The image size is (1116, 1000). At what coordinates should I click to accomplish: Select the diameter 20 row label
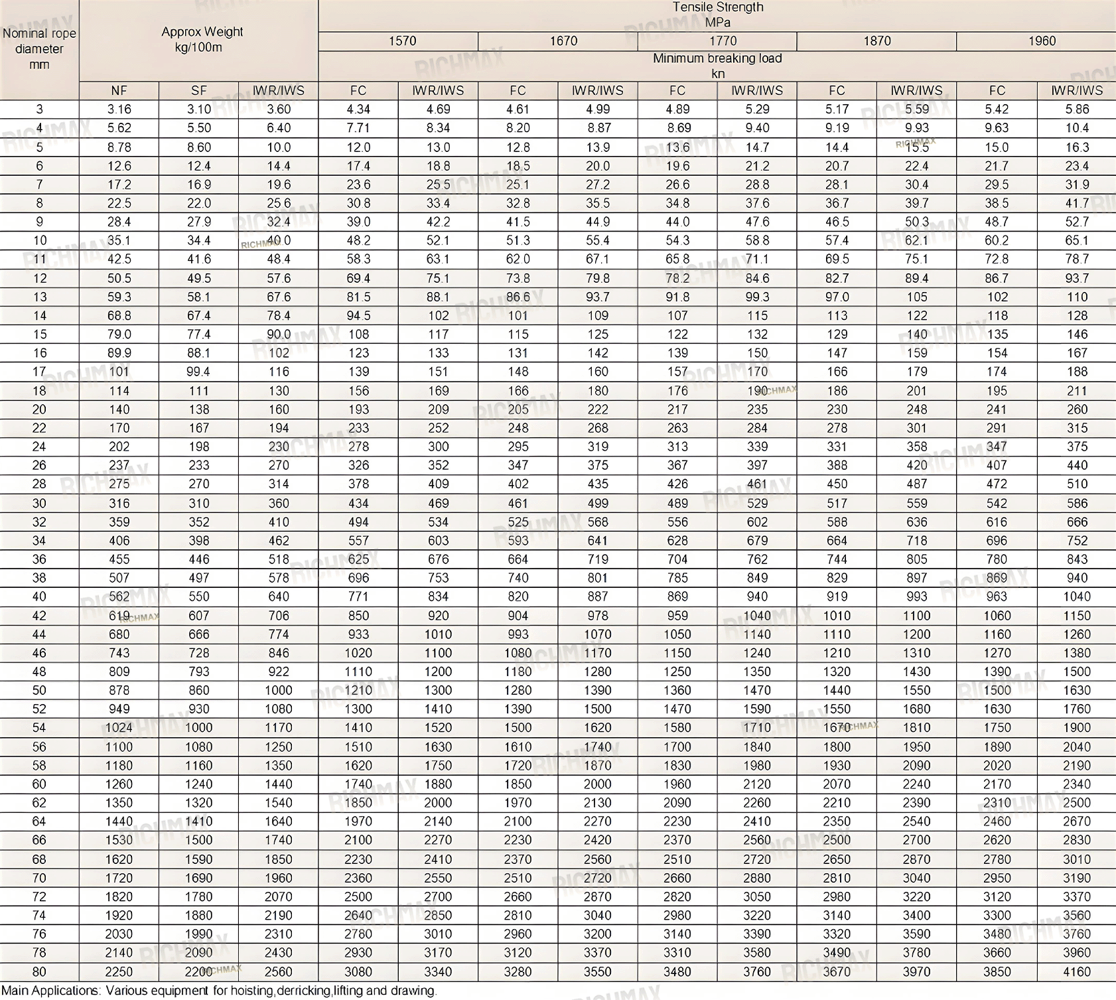pos(39,409)
